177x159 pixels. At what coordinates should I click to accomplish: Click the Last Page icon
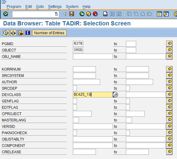149,14
